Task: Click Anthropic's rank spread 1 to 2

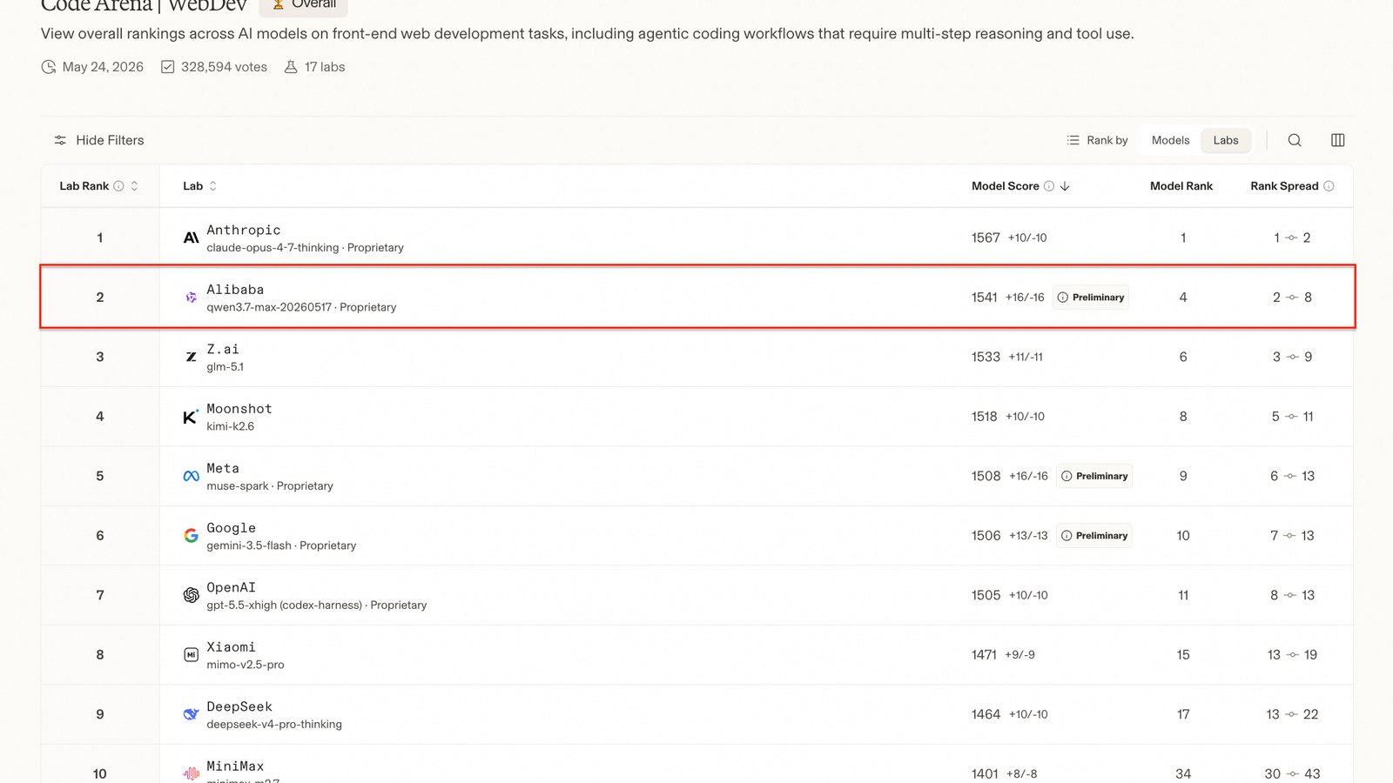Action: 1292,238
